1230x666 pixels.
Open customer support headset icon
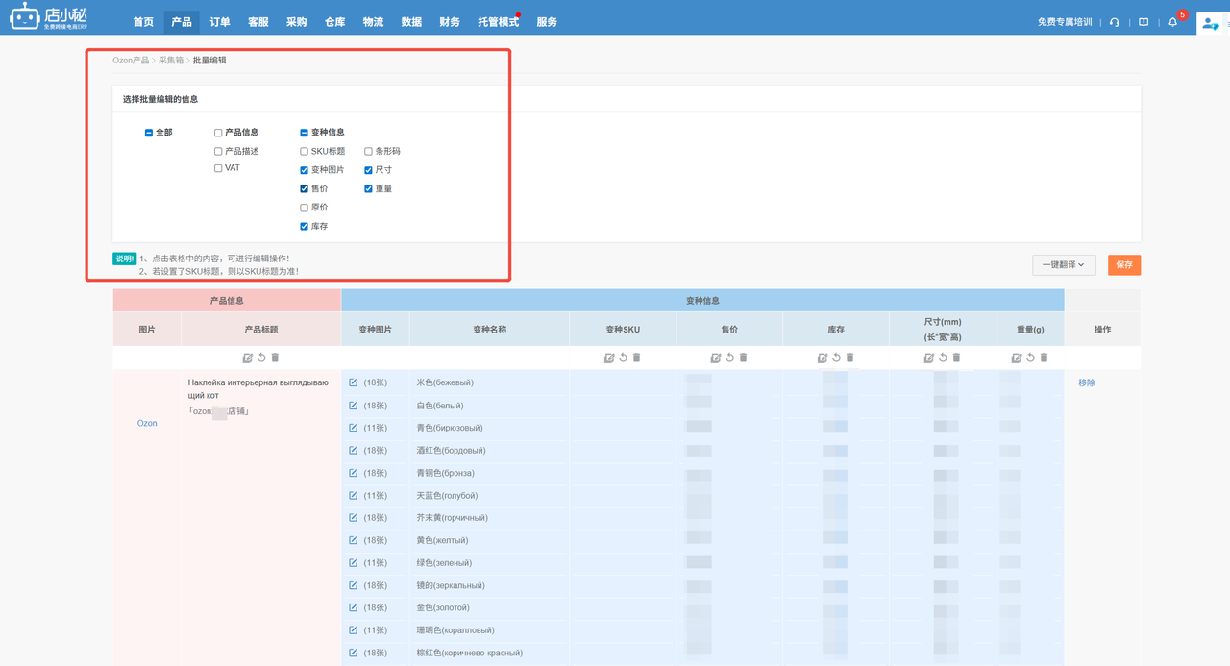point(1114,22)
